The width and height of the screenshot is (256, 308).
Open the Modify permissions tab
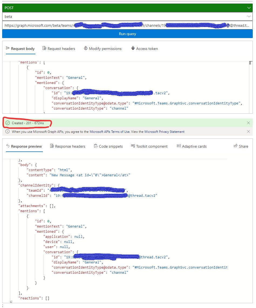103,49
